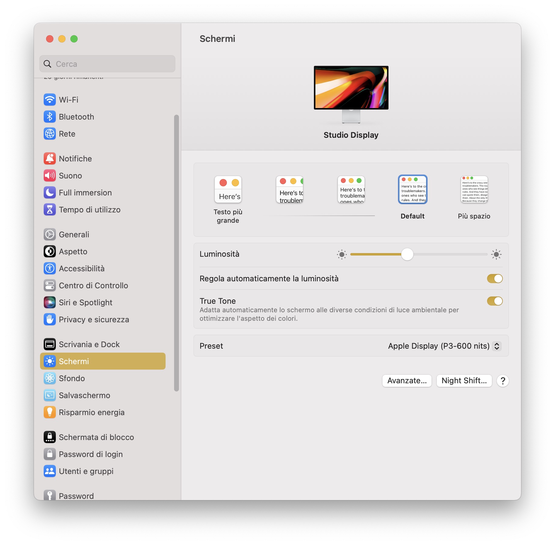Turn off the True Tone switch
The image size is (555, 545).
[495, 301]
